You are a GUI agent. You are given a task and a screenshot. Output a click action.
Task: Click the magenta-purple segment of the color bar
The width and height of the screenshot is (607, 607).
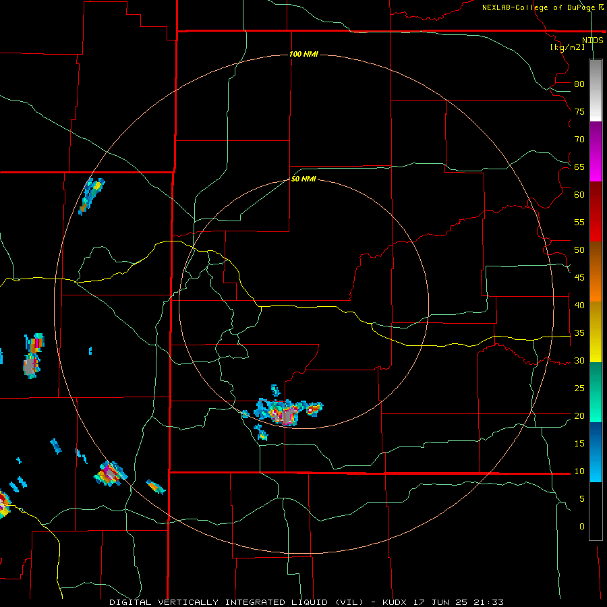click(596, 151)
